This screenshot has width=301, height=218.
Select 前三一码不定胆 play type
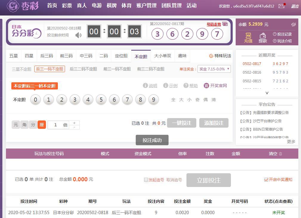tap(117, 69)
